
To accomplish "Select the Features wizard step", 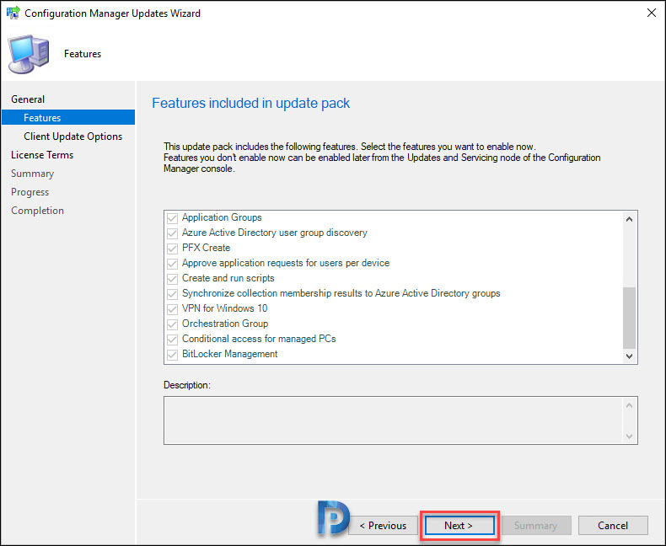I will coord(68,118).
